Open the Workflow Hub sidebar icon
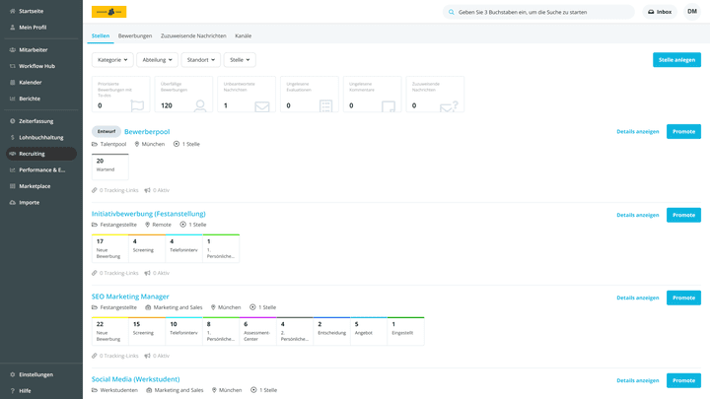The width and height of the screenshot is (710, 399). pyautogui.click(x=12, y=66)
